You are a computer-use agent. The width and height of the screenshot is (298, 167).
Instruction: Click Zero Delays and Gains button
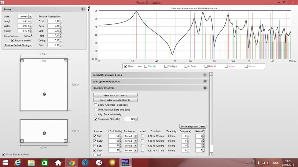(x=193, y=126)
